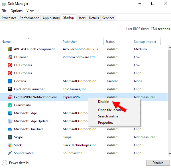This screenshot has width=171, height=168.
Task: Click the Grammarly green G icon
Action: (x=10, y=105)
